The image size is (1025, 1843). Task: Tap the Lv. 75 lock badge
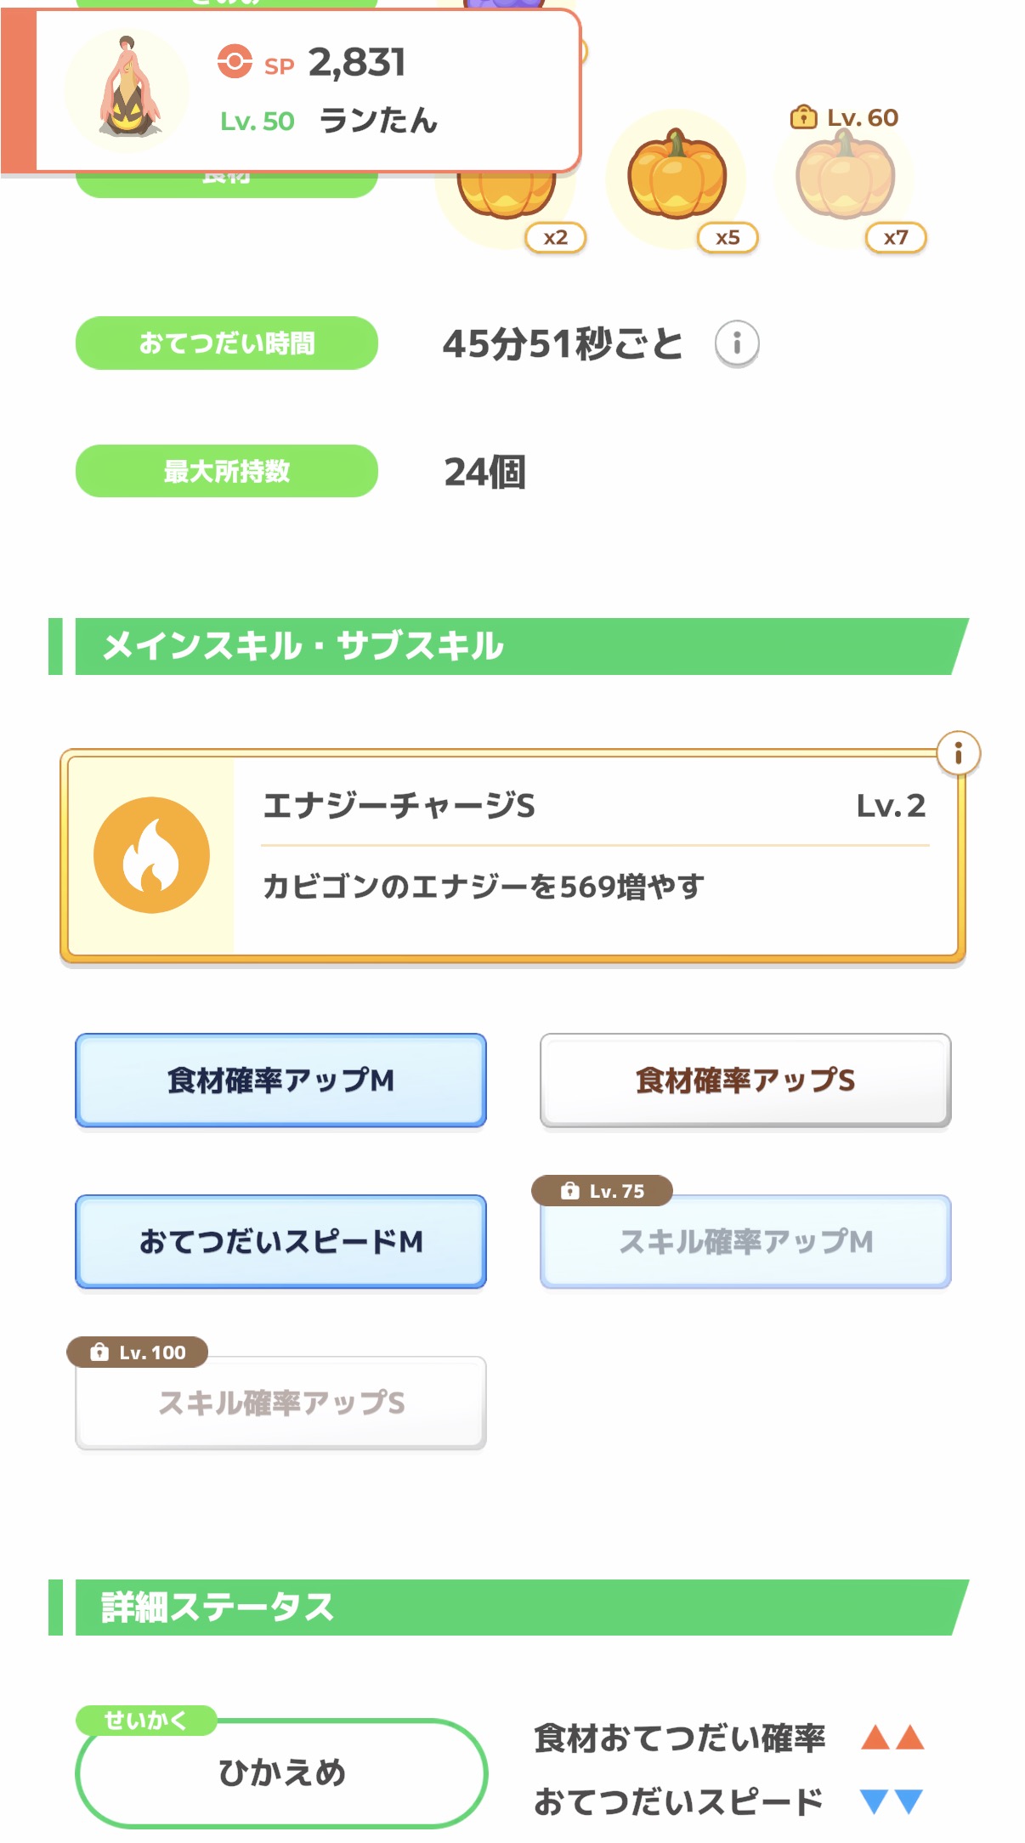pyautogui.click(x=602, y=1191)
